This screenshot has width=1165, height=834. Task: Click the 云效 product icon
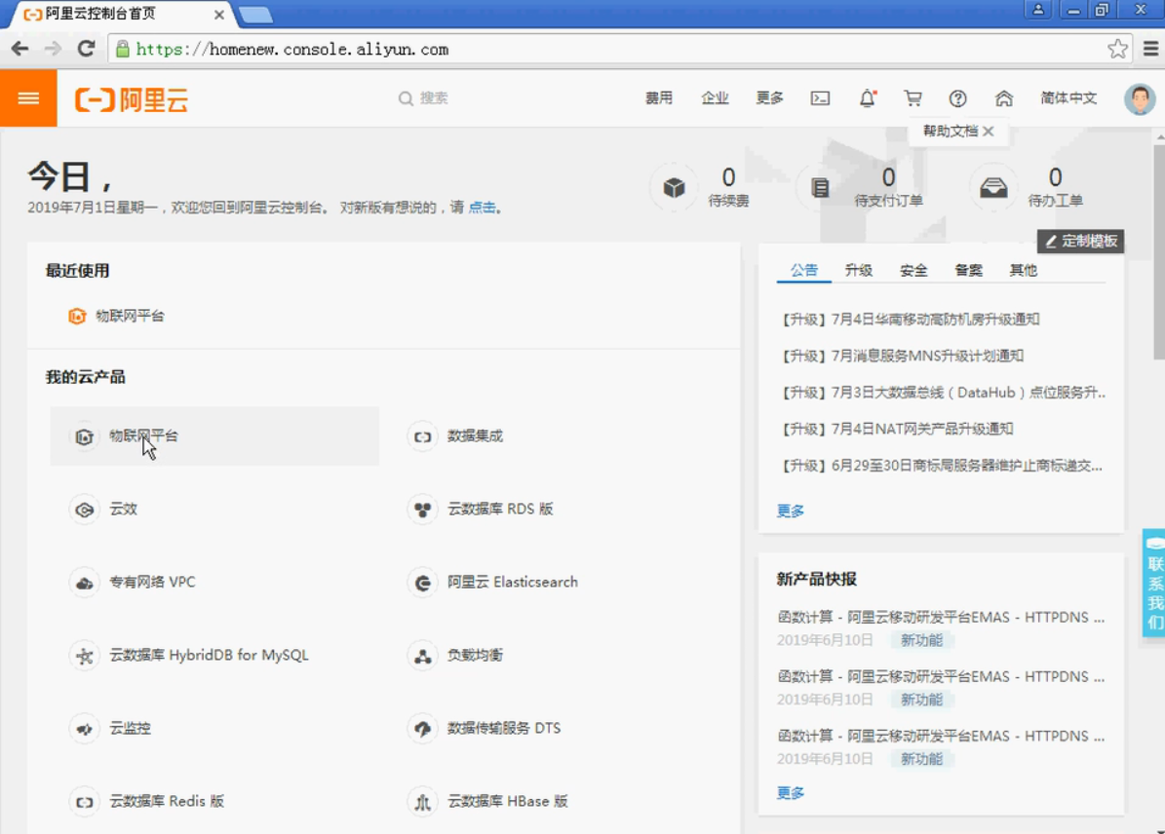85,510
